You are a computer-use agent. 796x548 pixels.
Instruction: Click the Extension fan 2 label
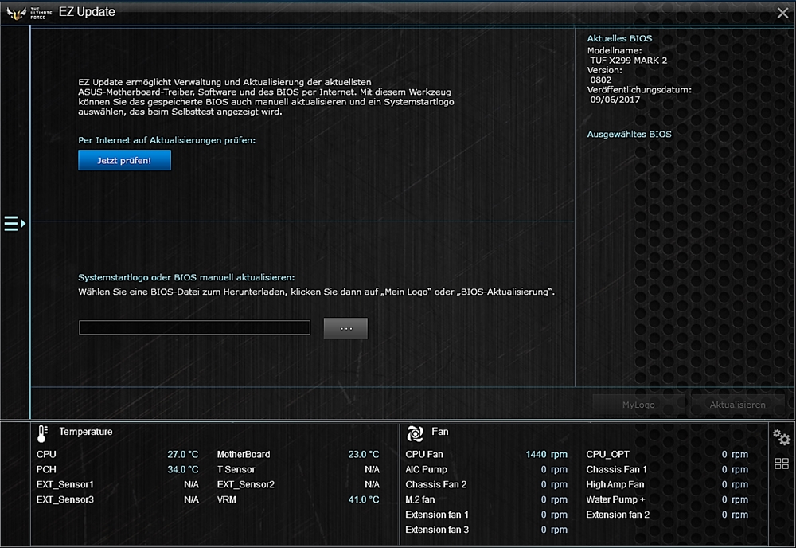pos(618,515)
